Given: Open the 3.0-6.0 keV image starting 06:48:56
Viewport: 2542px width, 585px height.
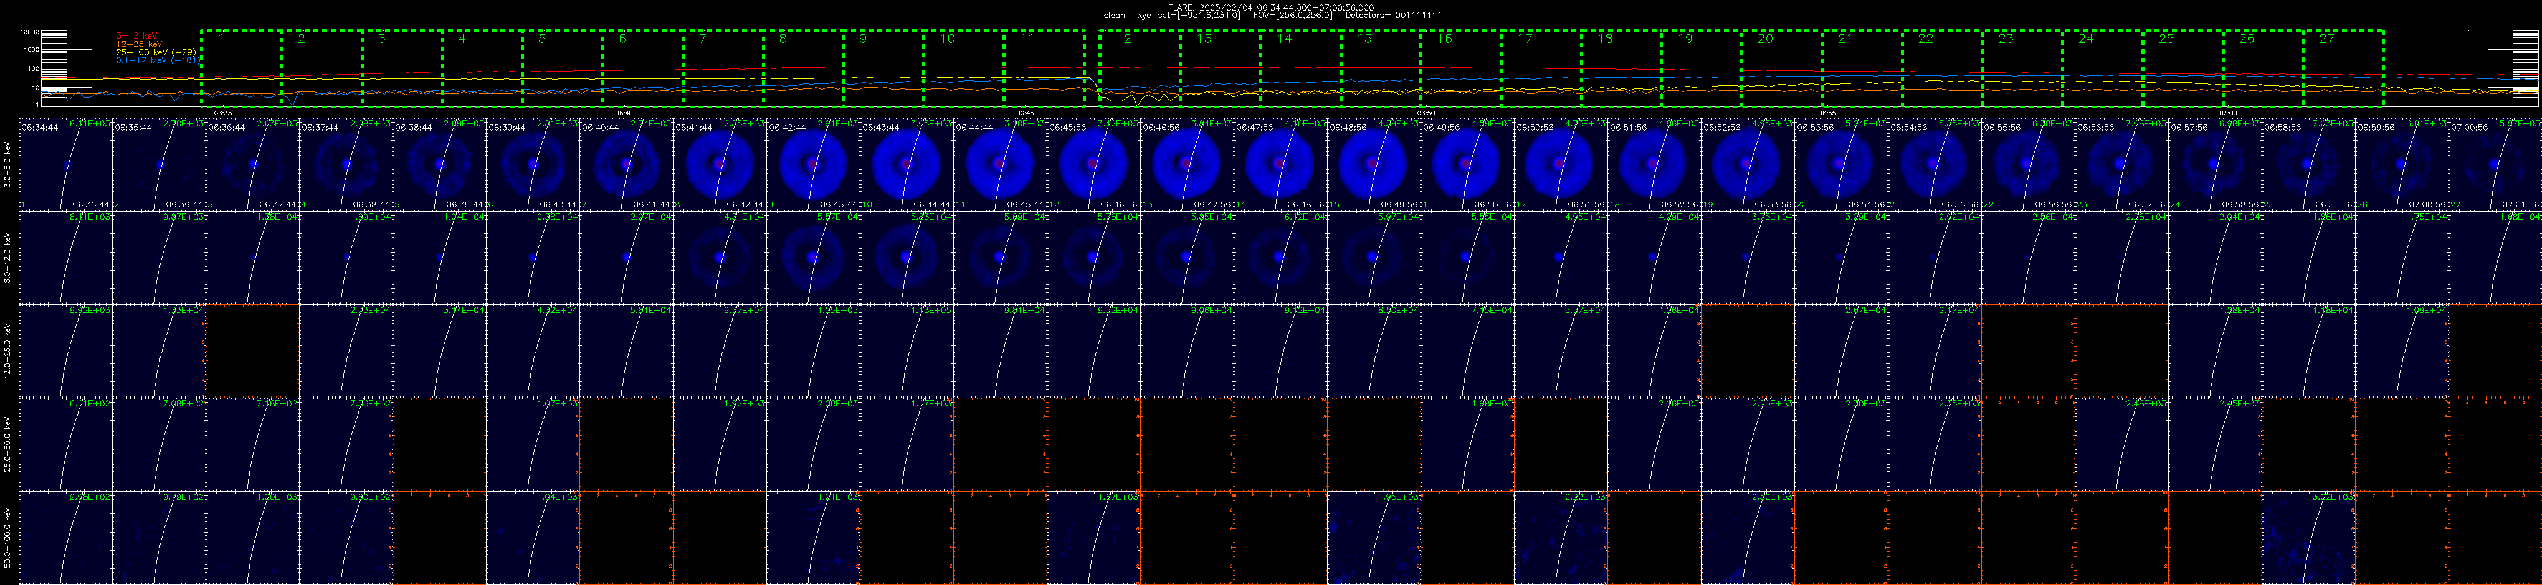Looking at the screenshot, I should tap(1374, 164).
